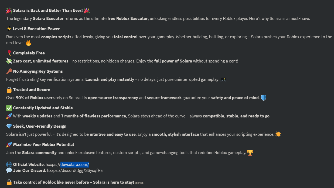This screenshot has width=334, height=188.
Task: Click the small "(edited)" label at message end
Action: click(x=140, y=183)
